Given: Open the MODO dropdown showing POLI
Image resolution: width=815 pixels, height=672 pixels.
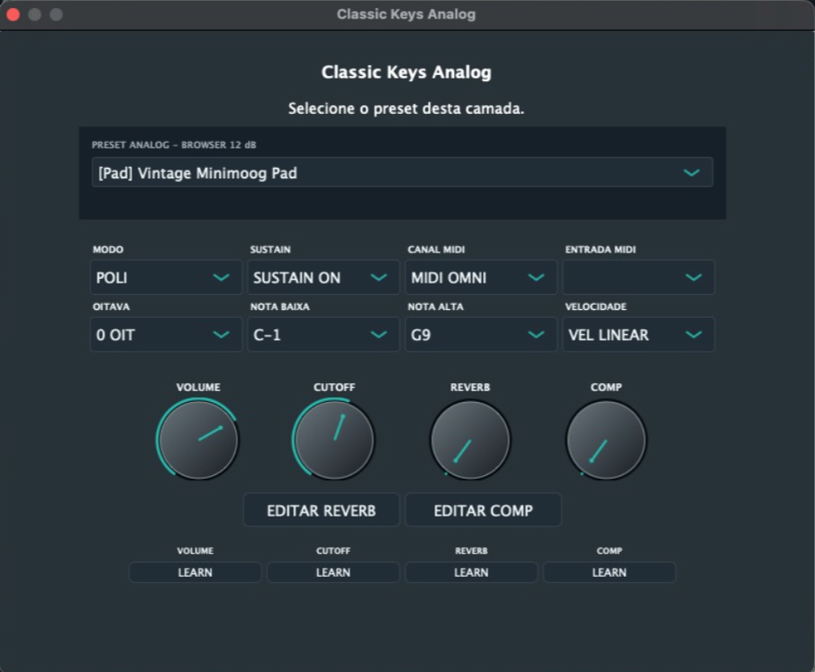Looking at the screenshot, I should click(x=166, y=277).
